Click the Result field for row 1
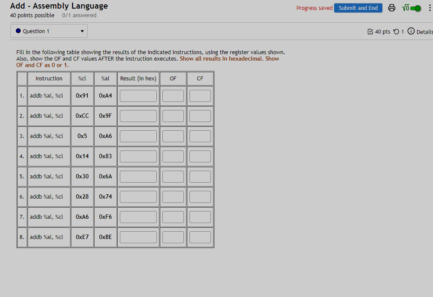 coord(138,95)
